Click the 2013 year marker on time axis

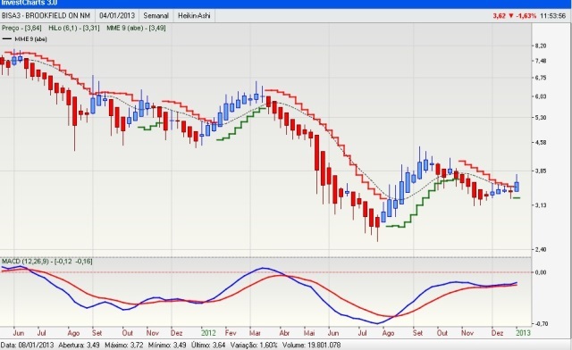(523, 333)
